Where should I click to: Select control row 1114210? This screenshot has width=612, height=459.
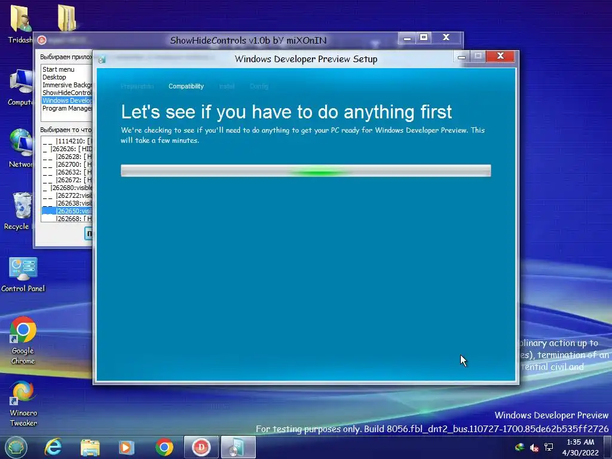pyautogui.click(x=67, y=141)
